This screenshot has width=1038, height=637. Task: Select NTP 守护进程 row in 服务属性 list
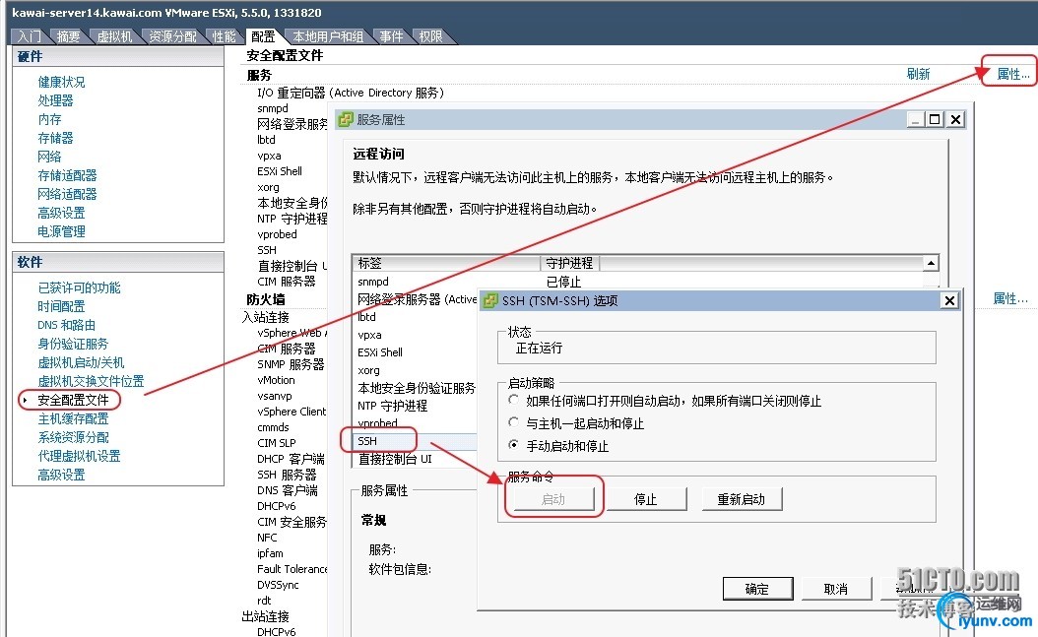[x=415, y=406]
